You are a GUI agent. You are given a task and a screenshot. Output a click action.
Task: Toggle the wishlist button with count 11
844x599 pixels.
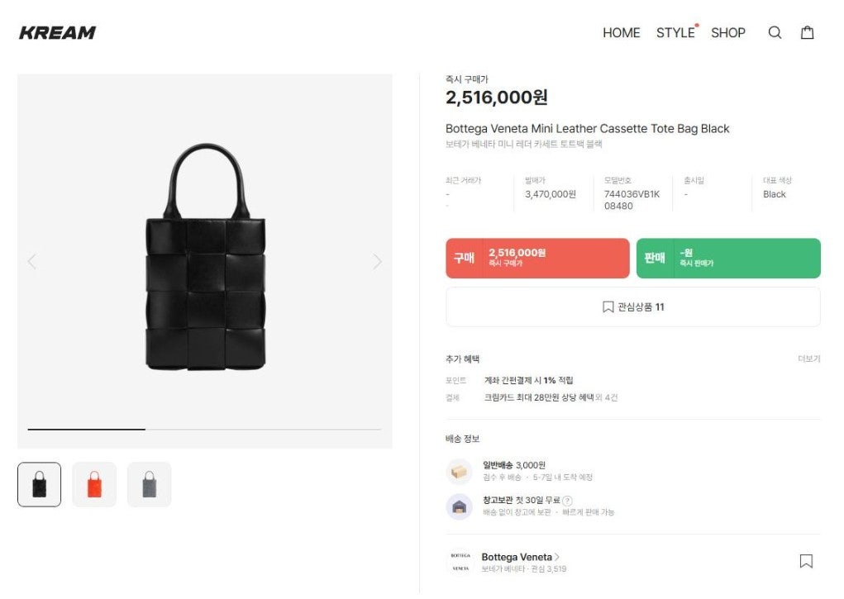pos(632,307)
